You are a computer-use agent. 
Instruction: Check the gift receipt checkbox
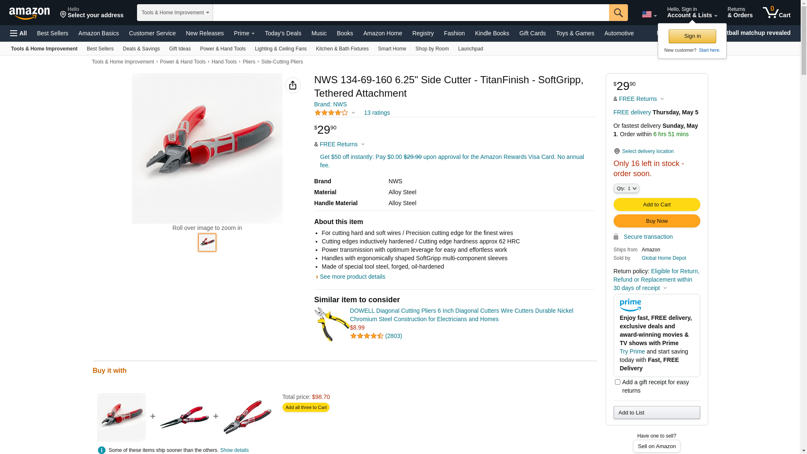click(617, 382)
